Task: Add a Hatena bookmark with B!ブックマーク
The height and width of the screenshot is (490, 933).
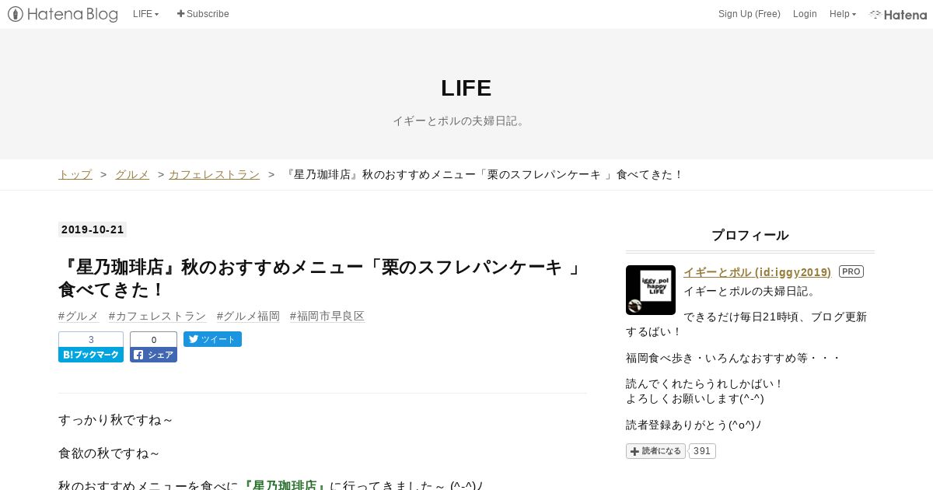Action: 91,355
